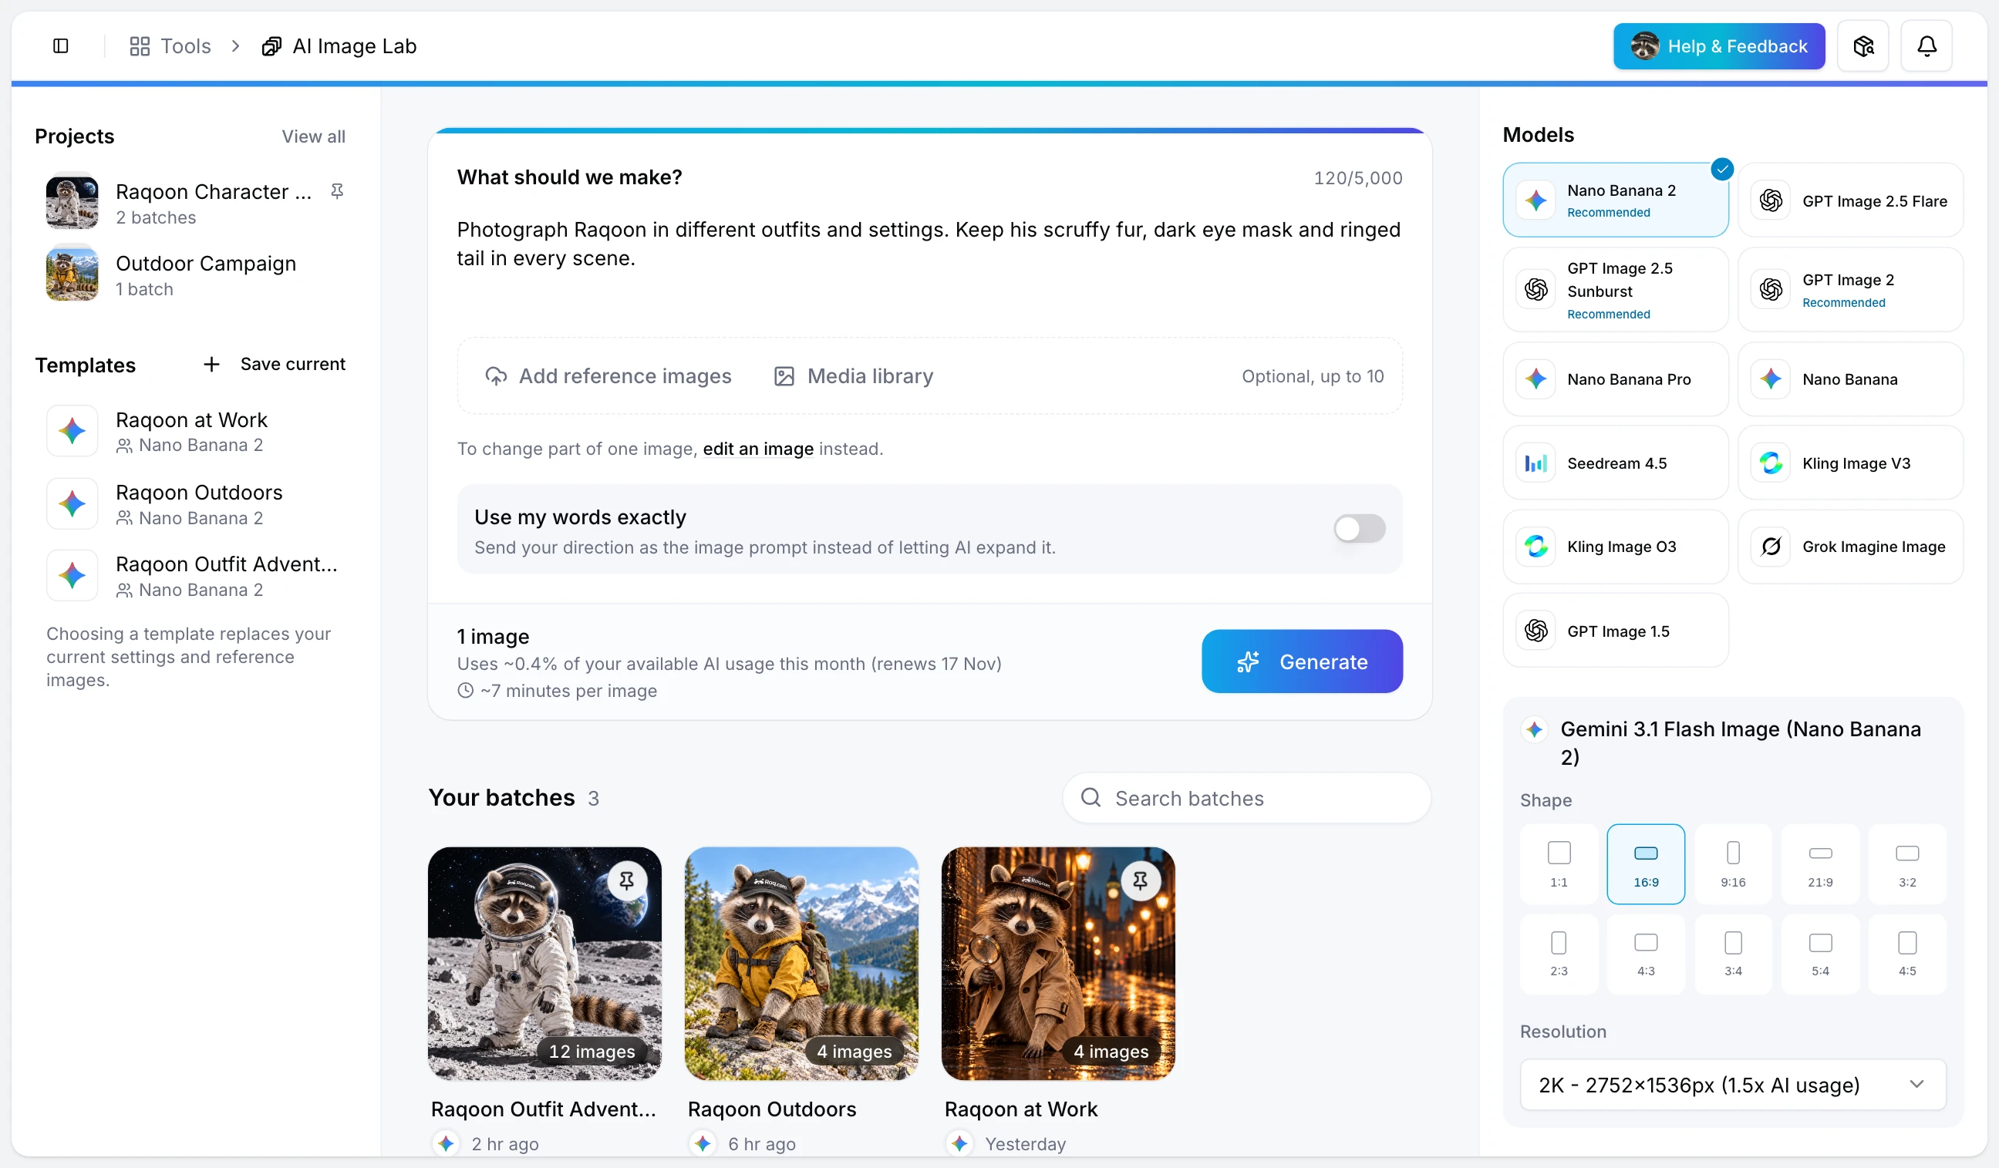Viewport: 1999px width, 1168px height.
Task: Click pin icon on Raqoon Outfit Adventure batch
Action: [627, 880]
